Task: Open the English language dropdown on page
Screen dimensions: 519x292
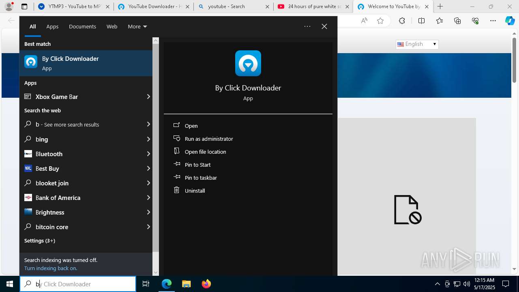Action: [x=417, y=44]
